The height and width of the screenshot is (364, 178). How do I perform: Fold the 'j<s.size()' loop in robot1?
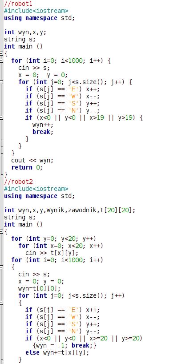(1, 82)
